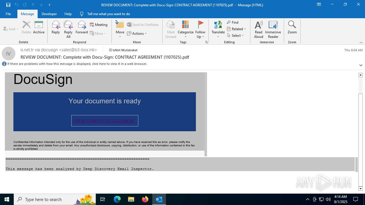
Task: Click the sender address sales@b3-box.ink
Action: pos(78,50)
